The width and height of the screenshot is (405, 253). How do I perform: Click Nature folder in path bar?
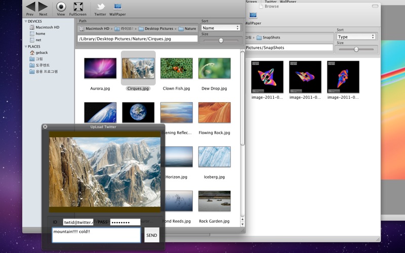pyautogui.click(x=187, y=29)
